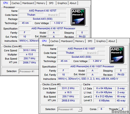Click the empty Brand ID field in 1100T window

pyautogui.click(x=101, y=53)
